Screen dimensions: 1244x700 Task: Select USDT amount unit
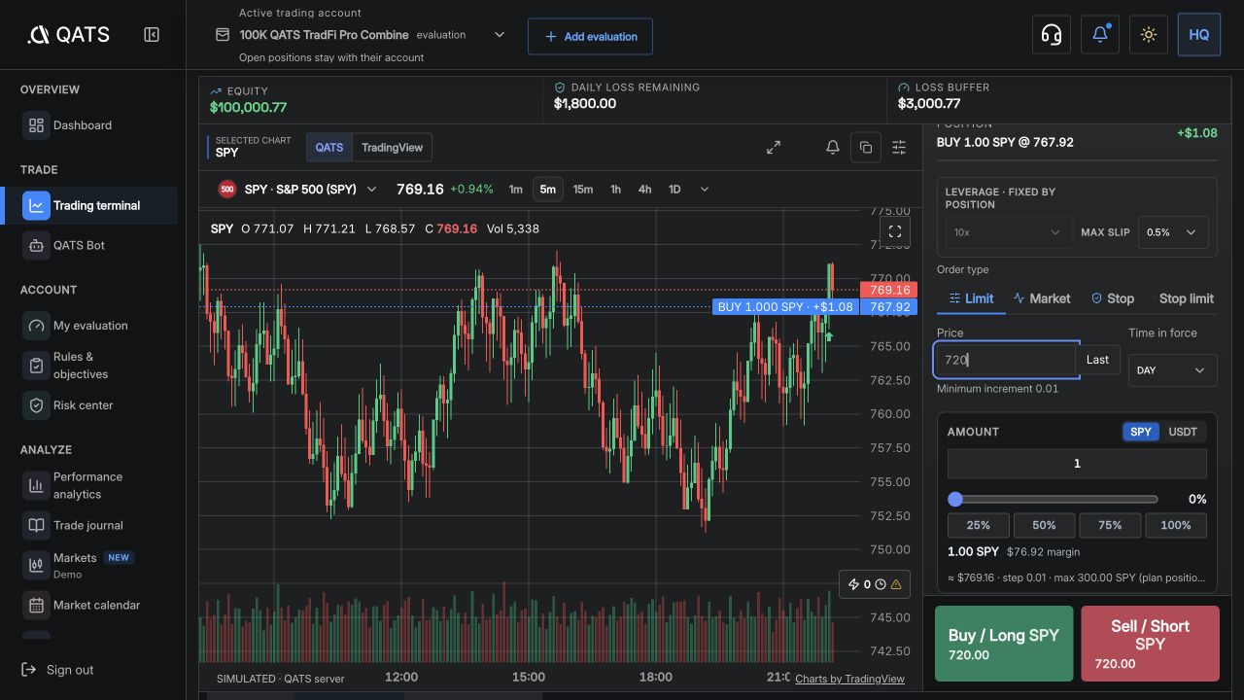[x=1183, y=432]
